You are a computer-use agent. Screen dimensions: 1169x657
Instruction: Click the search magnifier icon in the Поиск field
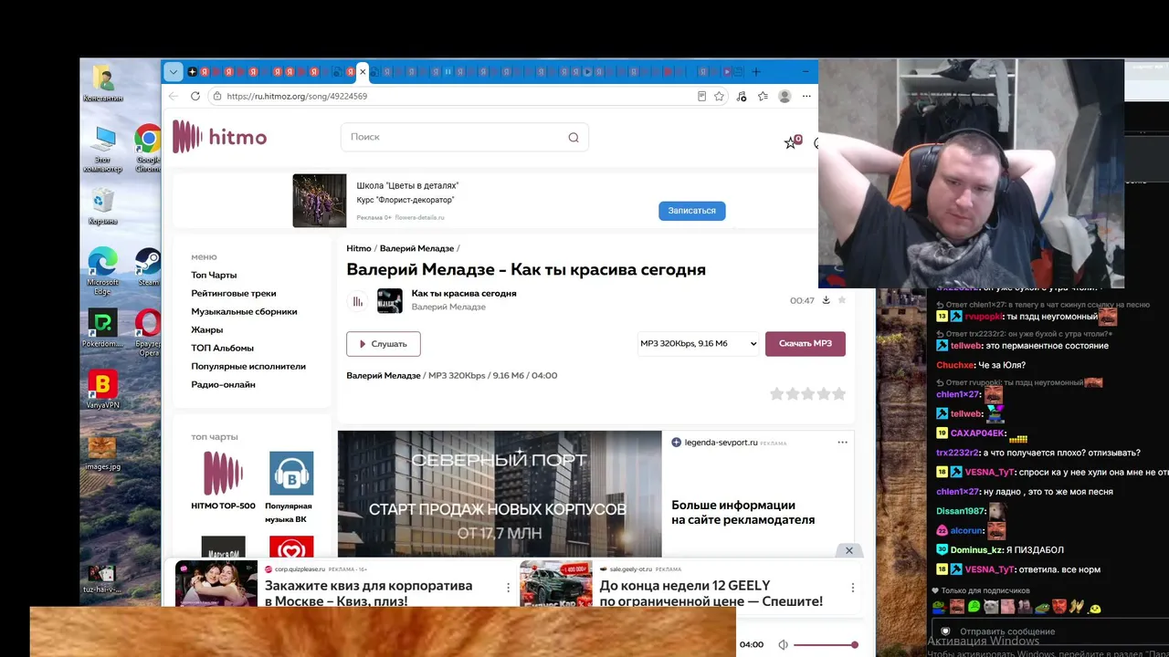point(574,138)
